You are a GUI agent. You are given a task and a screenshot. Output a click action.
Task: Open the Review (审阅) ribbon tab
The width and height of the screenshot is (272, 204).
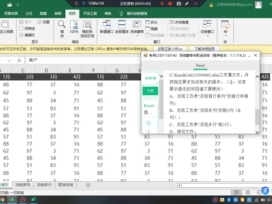click(x=58, y=14)
